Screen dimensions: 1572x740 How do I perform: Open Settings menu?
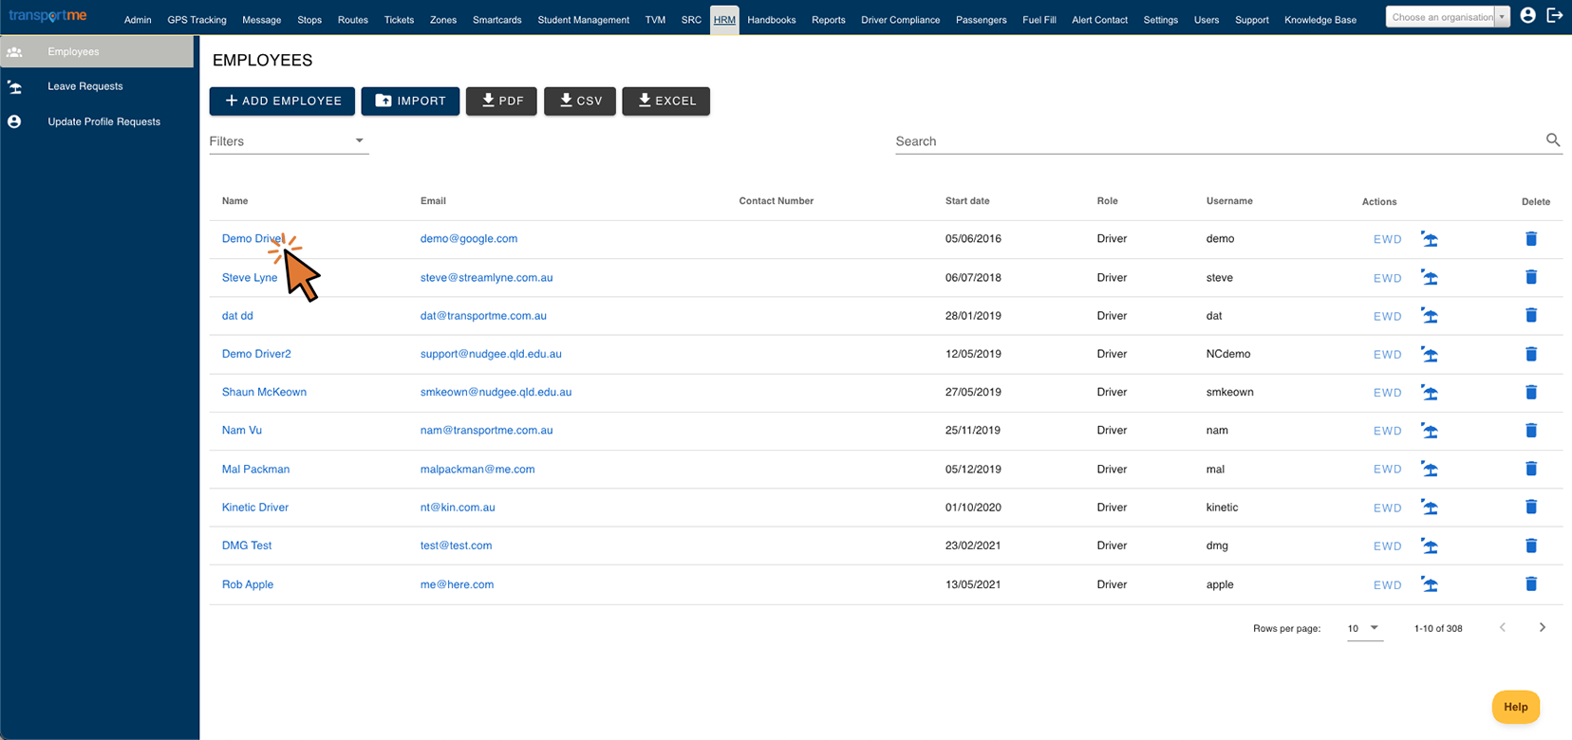pyautogui.click(x=1160, y=20)
